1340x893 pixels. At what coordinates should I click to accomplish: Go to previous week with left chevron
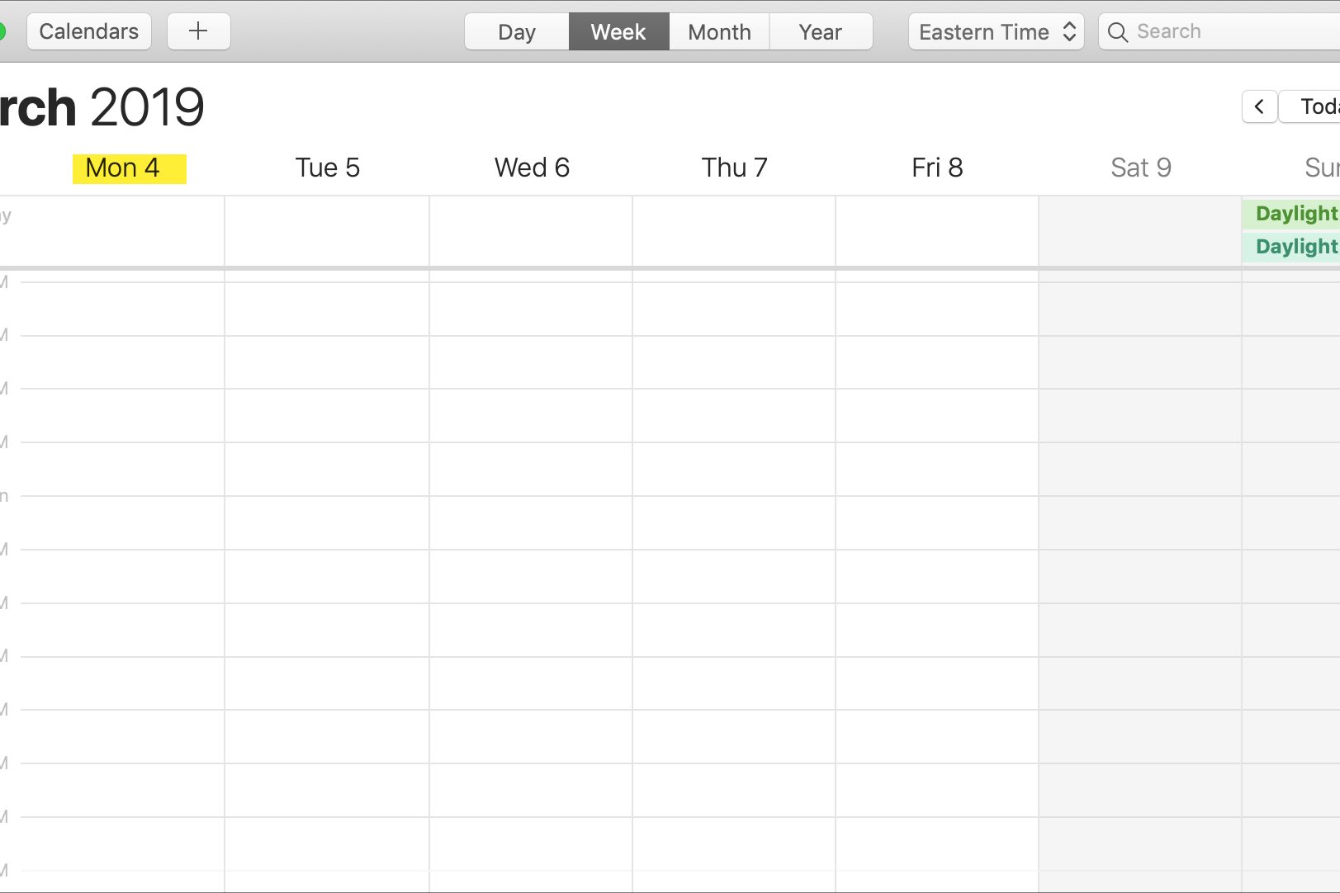click(1259, 106)
